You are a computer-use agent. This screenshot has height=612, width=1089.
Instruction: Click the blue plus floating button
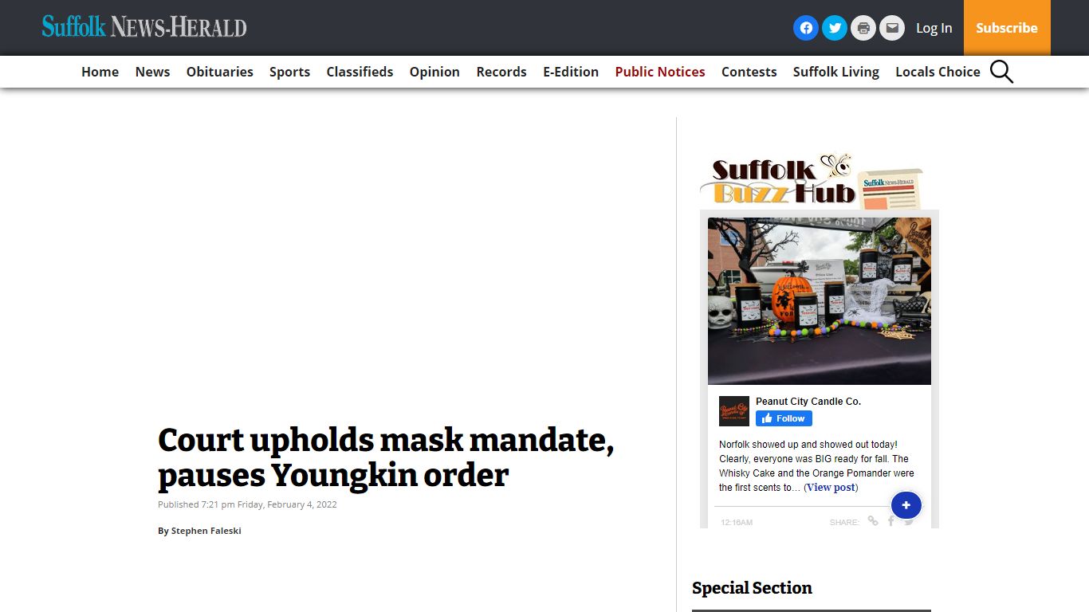pos(906,505)
